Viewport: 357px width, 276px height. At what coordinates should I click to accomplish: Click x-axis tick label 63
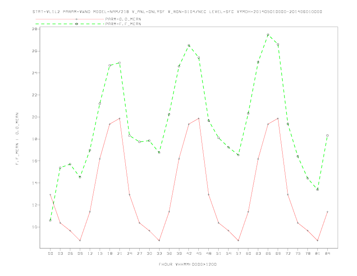click(258, 253)
